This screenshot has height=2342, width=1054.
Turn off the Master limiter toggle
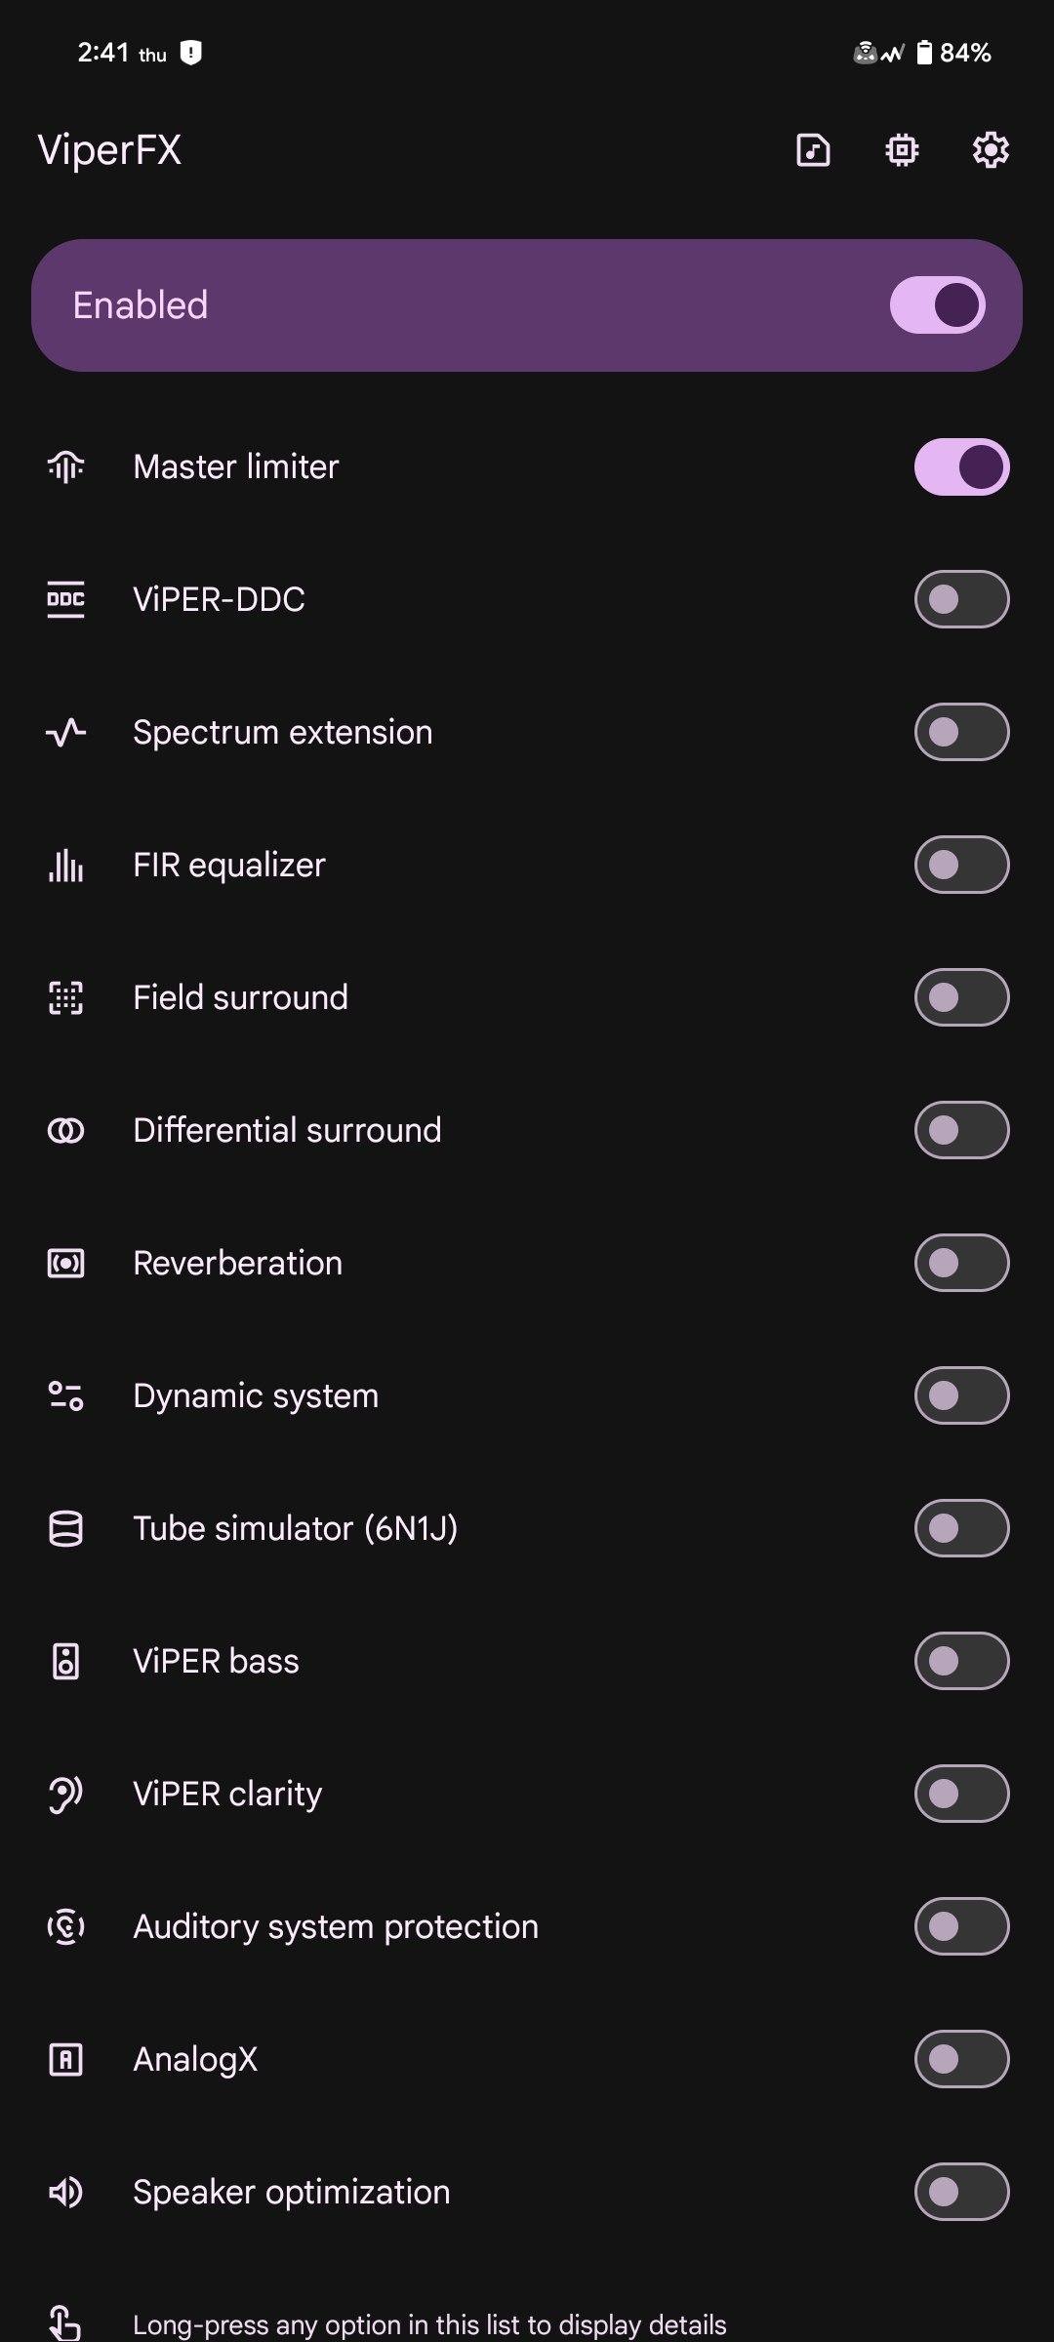click(x=961, y=466)
